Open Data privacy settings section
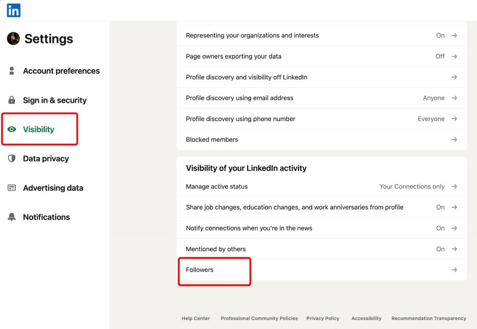This screenshot has height=329, width=477. (x=46, y=158)
